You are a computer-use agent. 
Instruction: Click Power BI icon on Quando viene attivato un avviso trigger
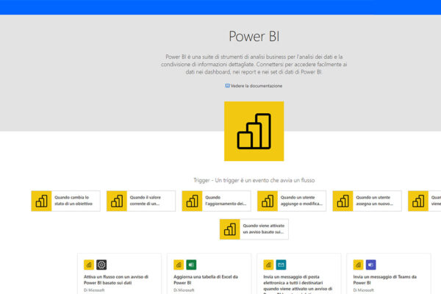(230, 229)
